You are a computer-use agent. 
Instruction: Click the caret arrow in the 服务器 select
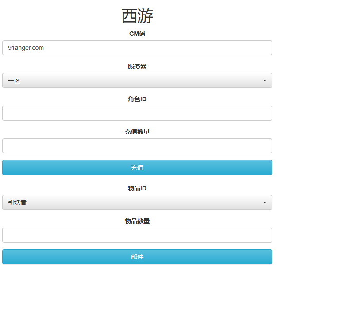click(x=264, y=80)
